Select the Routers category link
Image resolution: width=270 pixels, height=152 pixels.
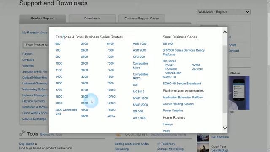[x=27, y=54]
